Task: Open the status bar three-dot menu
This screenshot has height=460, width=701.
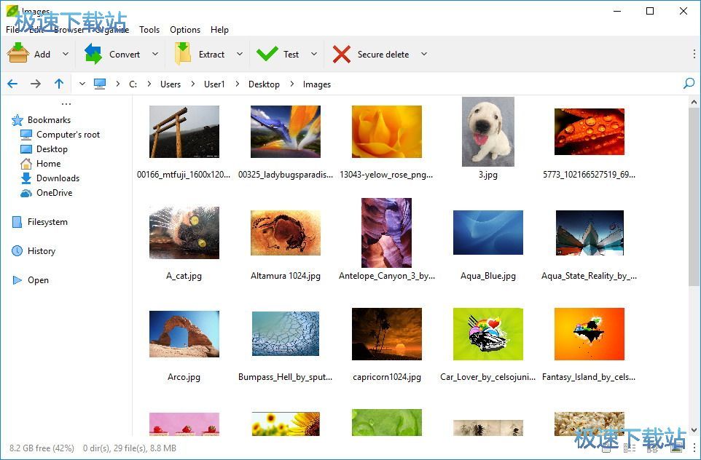Action: (694, 448)
